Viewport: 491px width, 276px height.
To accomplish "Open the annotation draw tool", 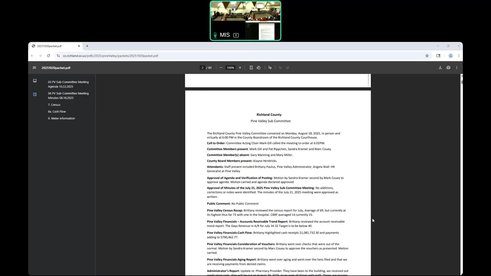I will click(x=270, y=68).
